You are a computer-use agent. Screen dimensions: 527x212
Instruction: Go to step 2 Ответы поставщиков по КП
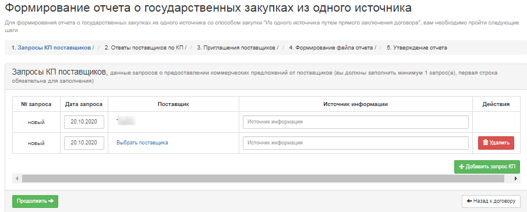(144, 48)
